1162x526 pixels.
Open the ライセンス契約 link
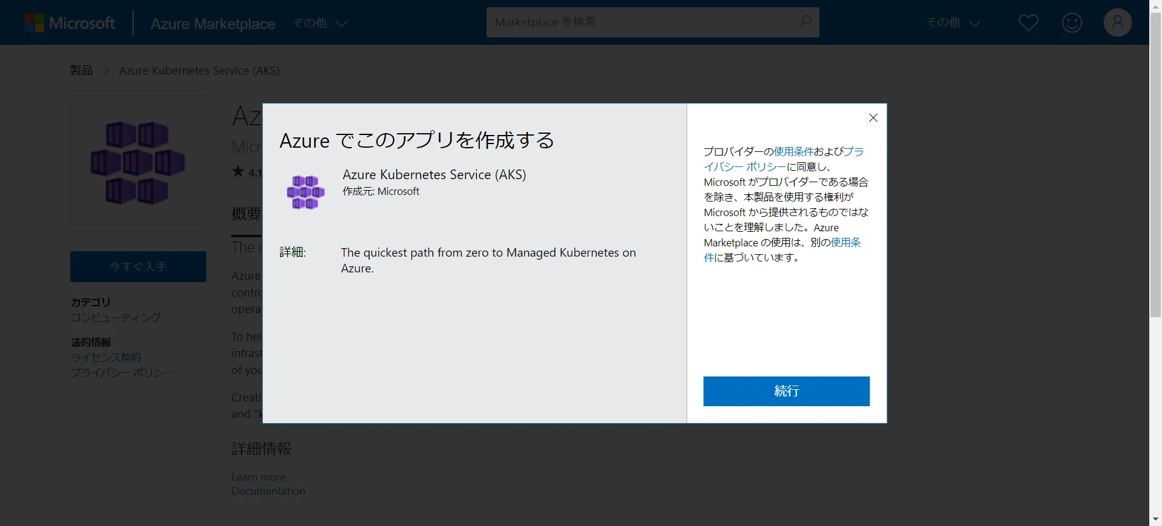106,357
